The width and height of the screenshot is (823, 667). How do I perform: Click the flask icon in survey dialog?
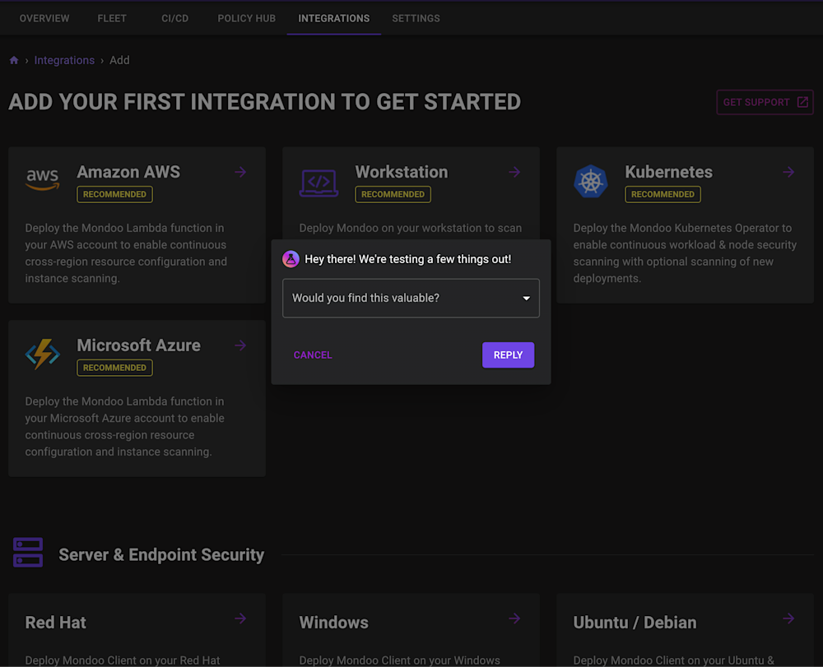click(291, 259)
